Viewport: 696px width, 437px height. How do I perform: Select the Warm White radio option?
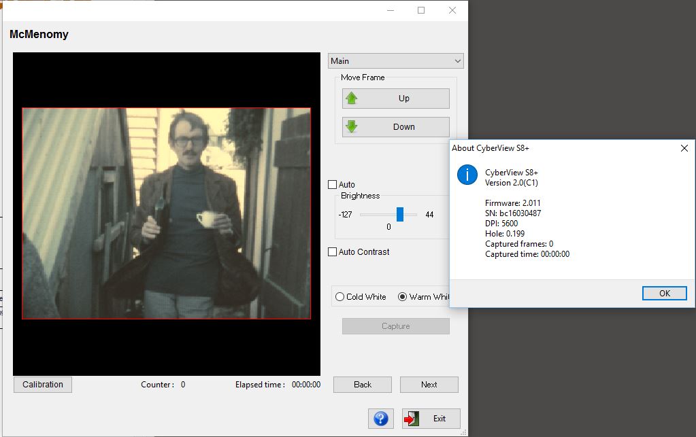[x=402, y=297]
